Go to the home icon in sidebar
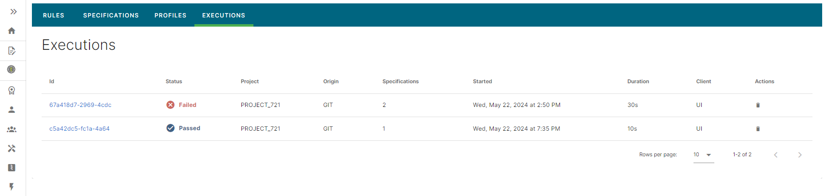The width and height of the screenshot is (827, 196). click(12, 31)
